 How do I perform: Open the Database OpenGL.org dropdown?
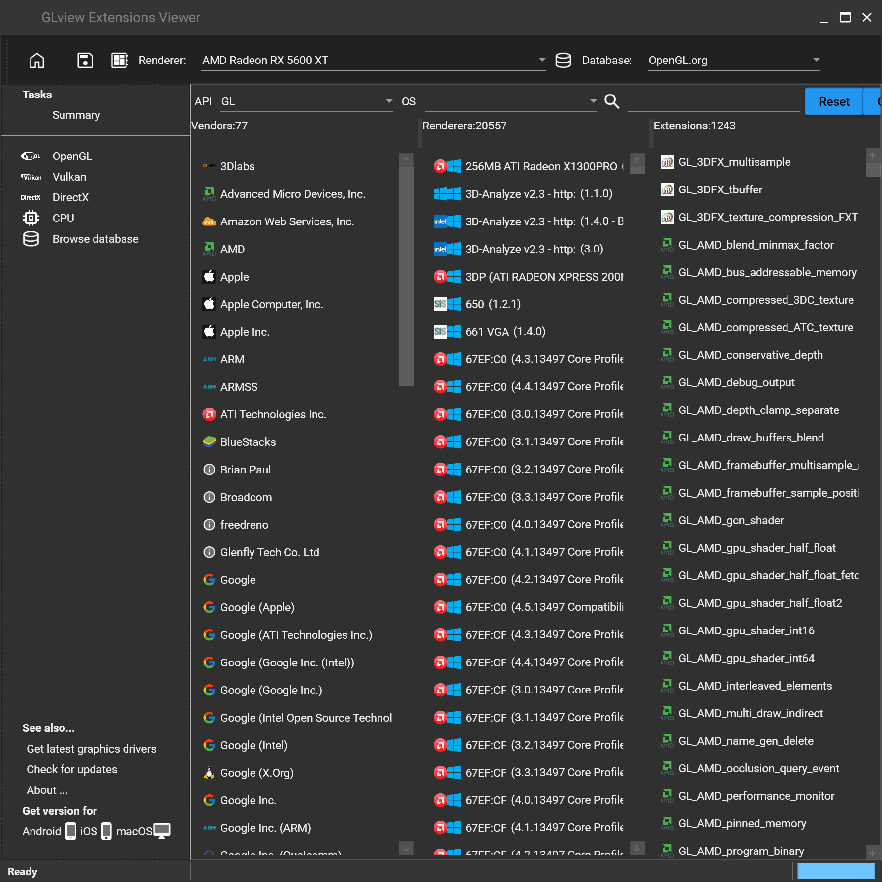(734, 60)
